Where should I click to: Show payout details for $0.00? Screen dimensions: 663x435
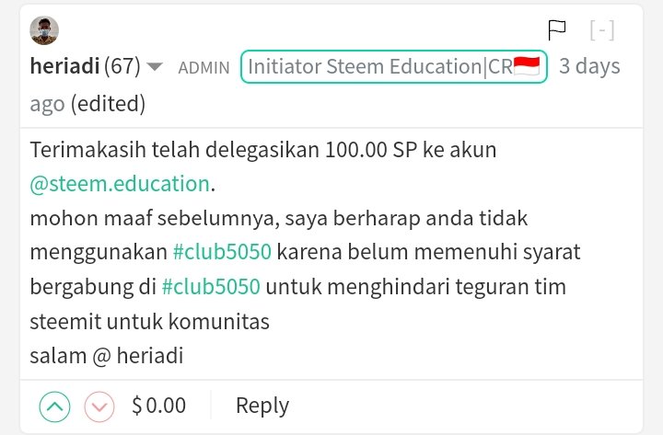click(x=159, y=406)
